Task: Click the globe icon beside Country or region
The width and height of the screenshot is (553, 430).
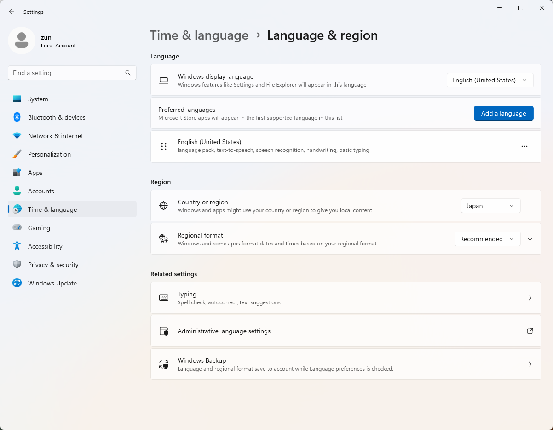Action: pyautogui.click(x=164, y=206)
